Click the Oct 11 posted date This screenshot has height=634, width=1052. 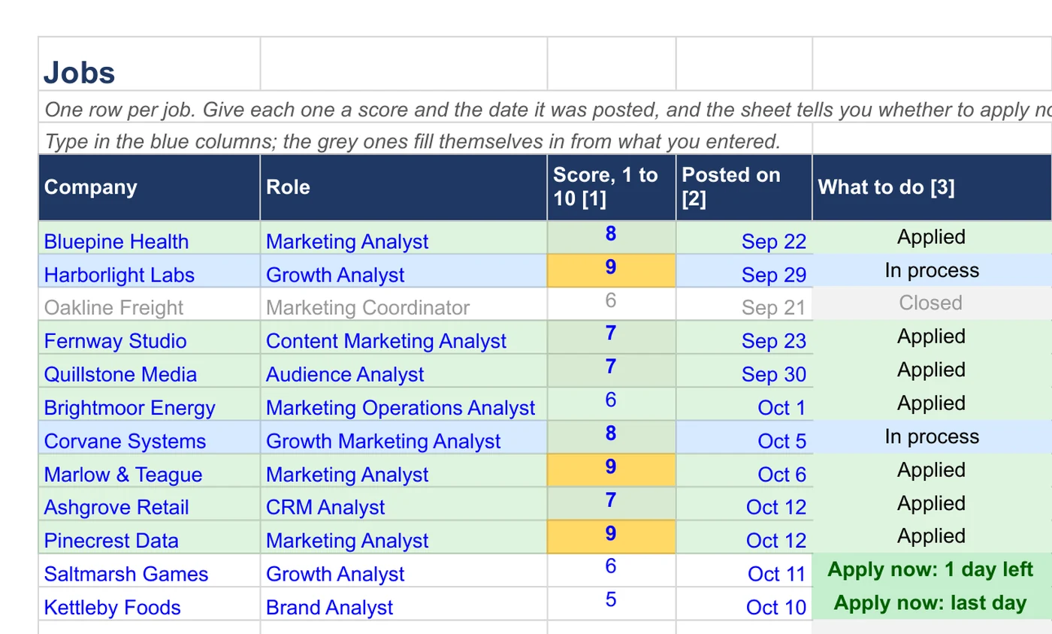pyautogui.click(x=744, y=570)
